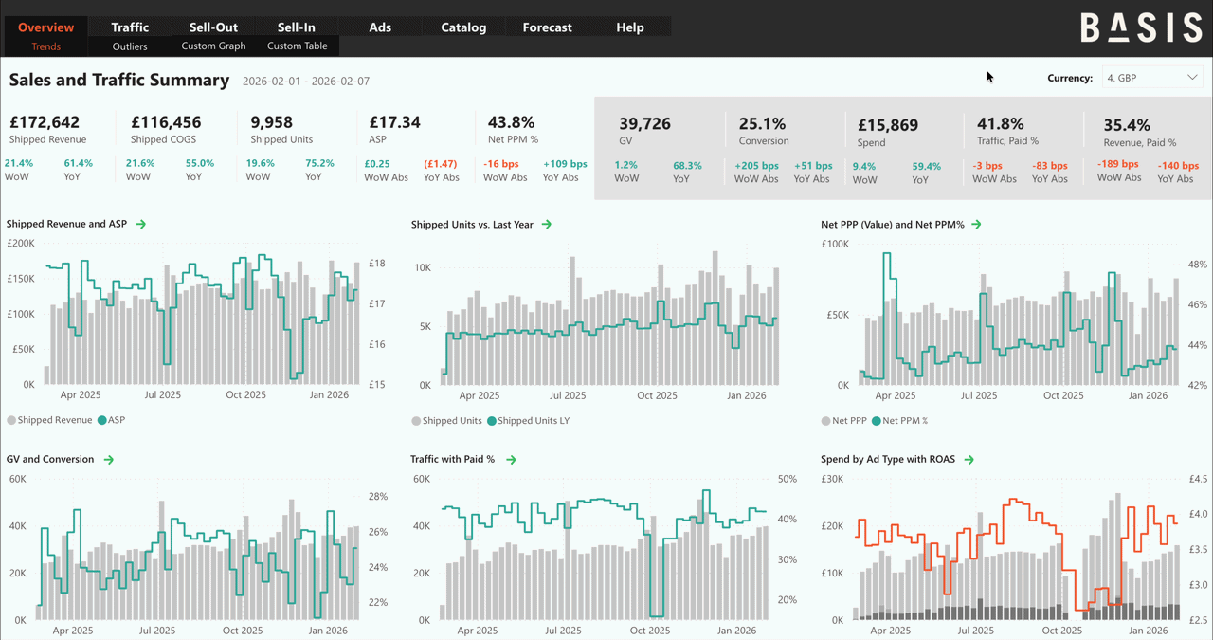Click the arrow next to Net PPP (Value) and Net PPM%
This screenshot has height=640, width=1213.
pos(979,225)
